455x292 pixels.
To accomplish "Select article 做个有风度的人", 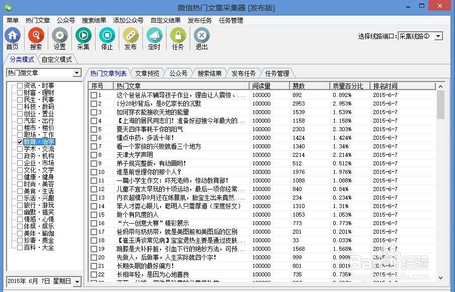I will (137, 215).
